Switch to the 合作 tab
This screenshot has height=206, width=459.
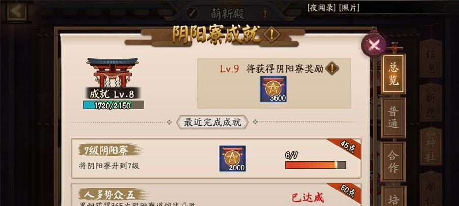(393, 161)
